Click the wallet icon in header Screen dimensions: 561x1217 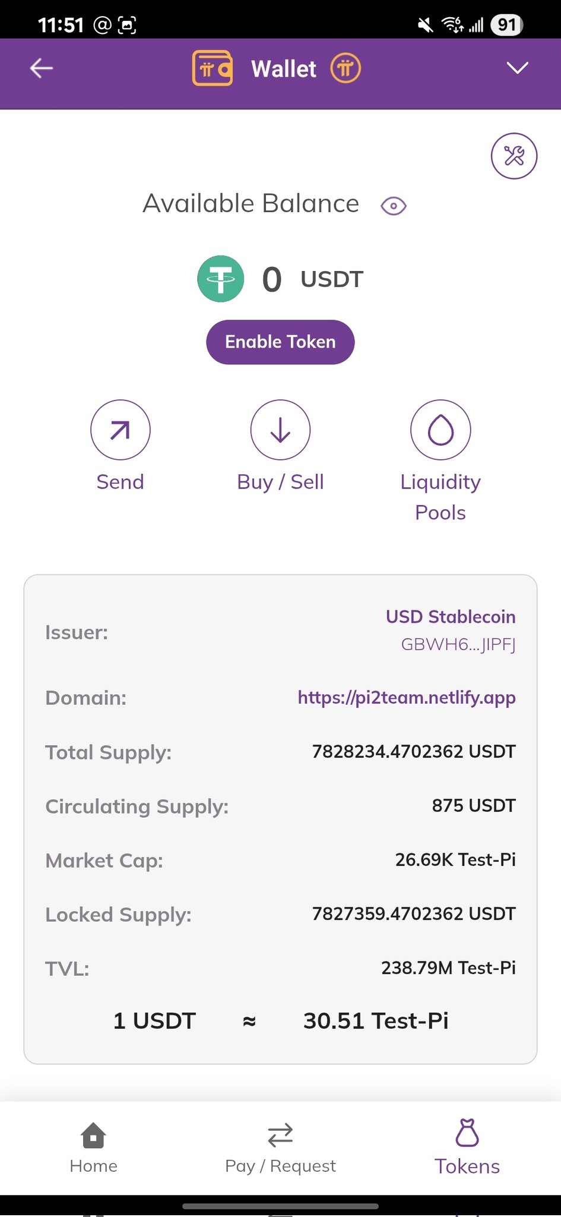tap(212, 68)
